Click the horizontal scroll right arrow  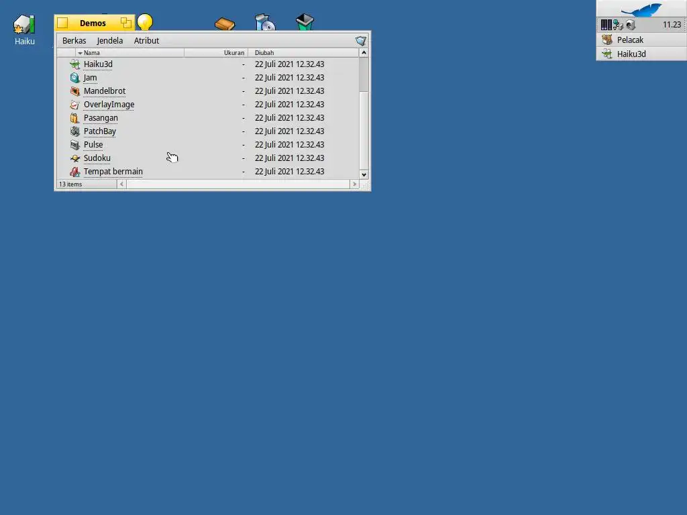pyautogui.click(x=354, y=184)
